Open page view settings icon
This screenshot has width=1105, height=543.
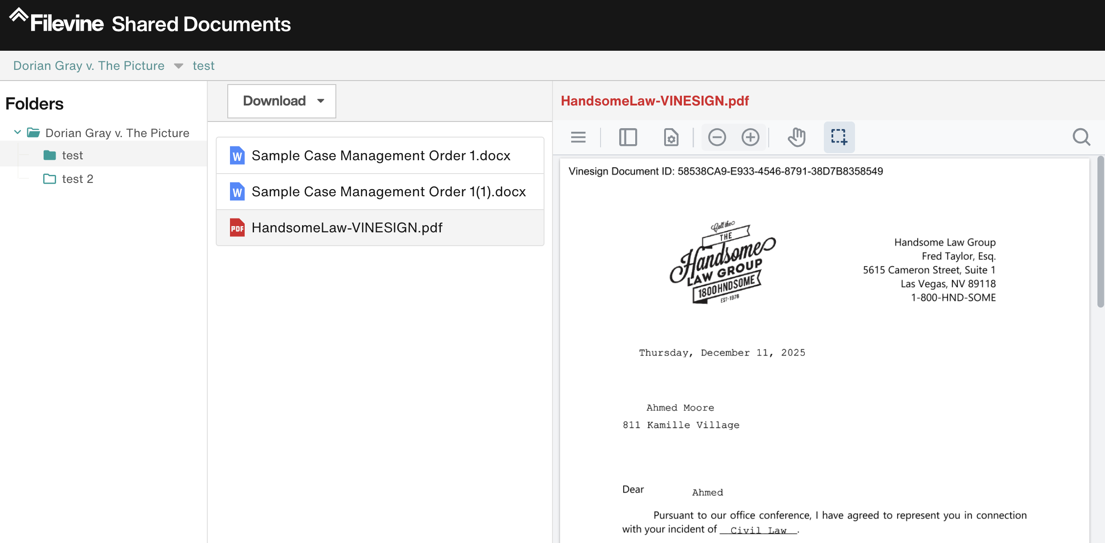pos(671,137)
